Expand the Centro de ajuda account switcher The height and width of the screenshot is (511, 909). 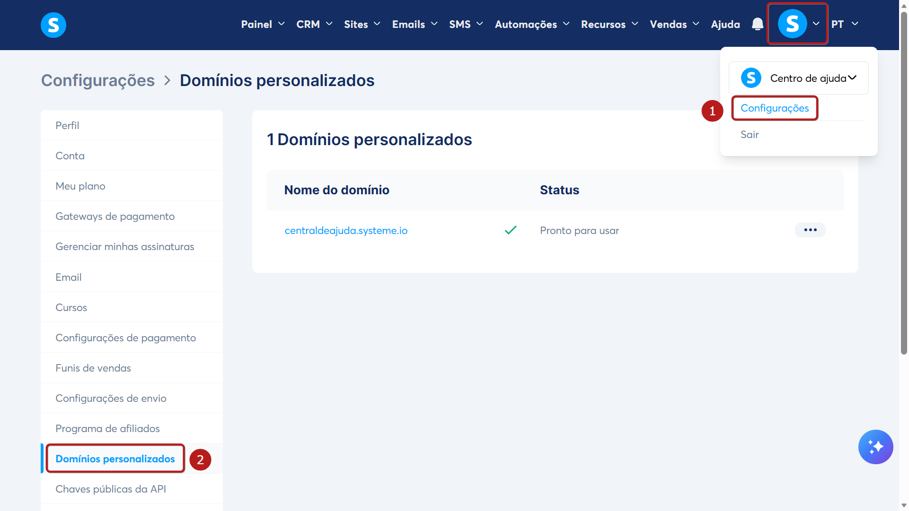(852, 78)
